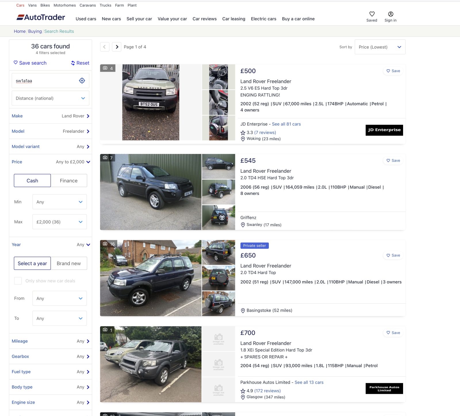This screenshot has height=416, width=460.
Task: Switch to Motorhomes category tab
Action: coord(65,5)
